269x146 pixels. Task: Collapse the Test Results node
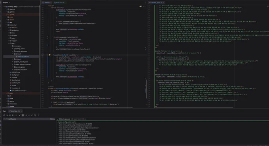coord(4,119)
